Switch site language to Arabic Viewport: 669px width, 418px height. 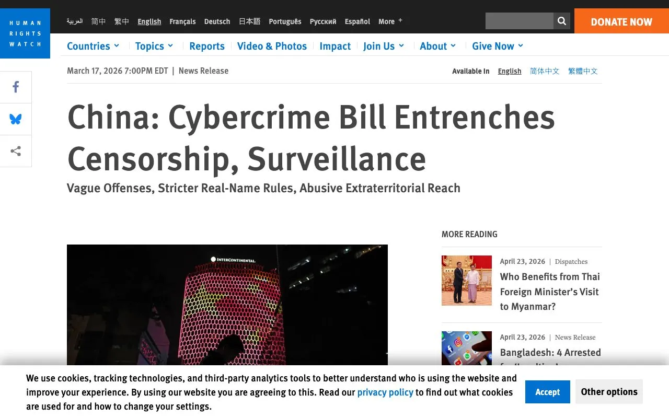click(x=75, y=21)
